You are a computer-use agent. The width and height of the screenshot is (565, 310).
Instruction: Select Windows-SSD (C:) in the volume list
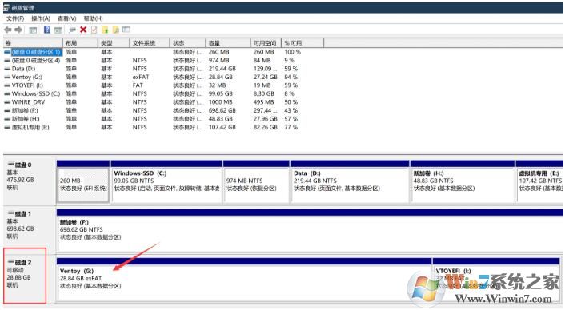36,93
